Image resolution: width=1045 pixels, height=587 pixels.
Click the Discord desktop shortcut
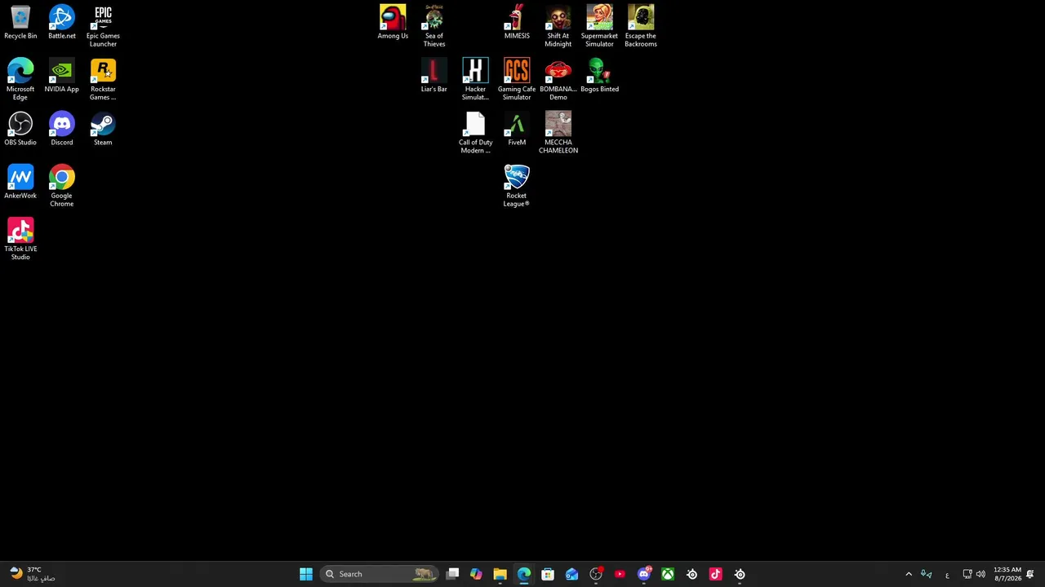coord(61,130)
